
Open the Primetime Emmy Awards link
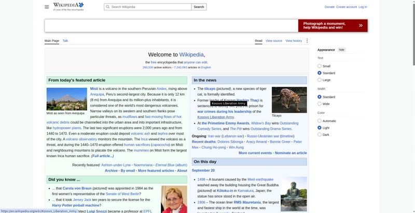[226, 123]
